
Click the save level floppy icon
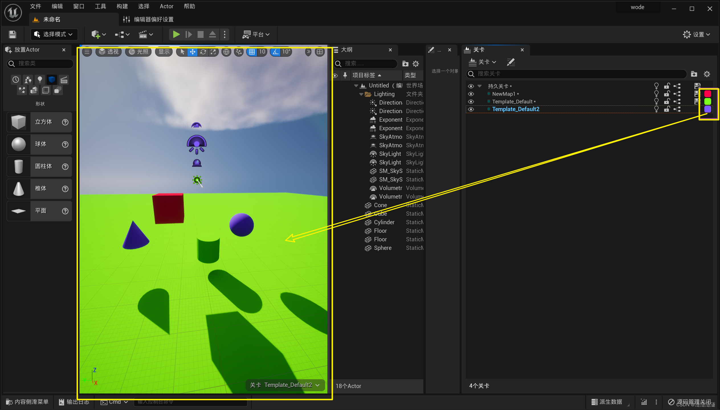pos(12,34)
